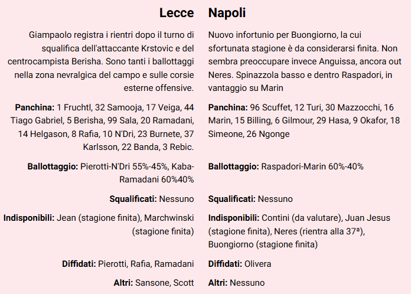Click the Ballottaggio label under Napoli
The height and width of the screenshot is (294, 411).
233,166
